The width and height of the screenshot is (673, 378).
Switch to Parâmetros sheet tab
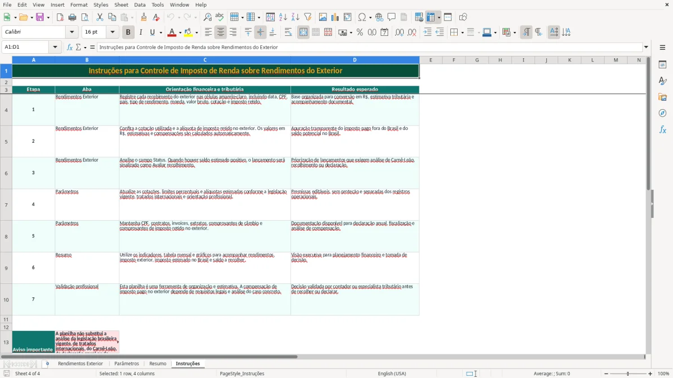tap(127, 363)
